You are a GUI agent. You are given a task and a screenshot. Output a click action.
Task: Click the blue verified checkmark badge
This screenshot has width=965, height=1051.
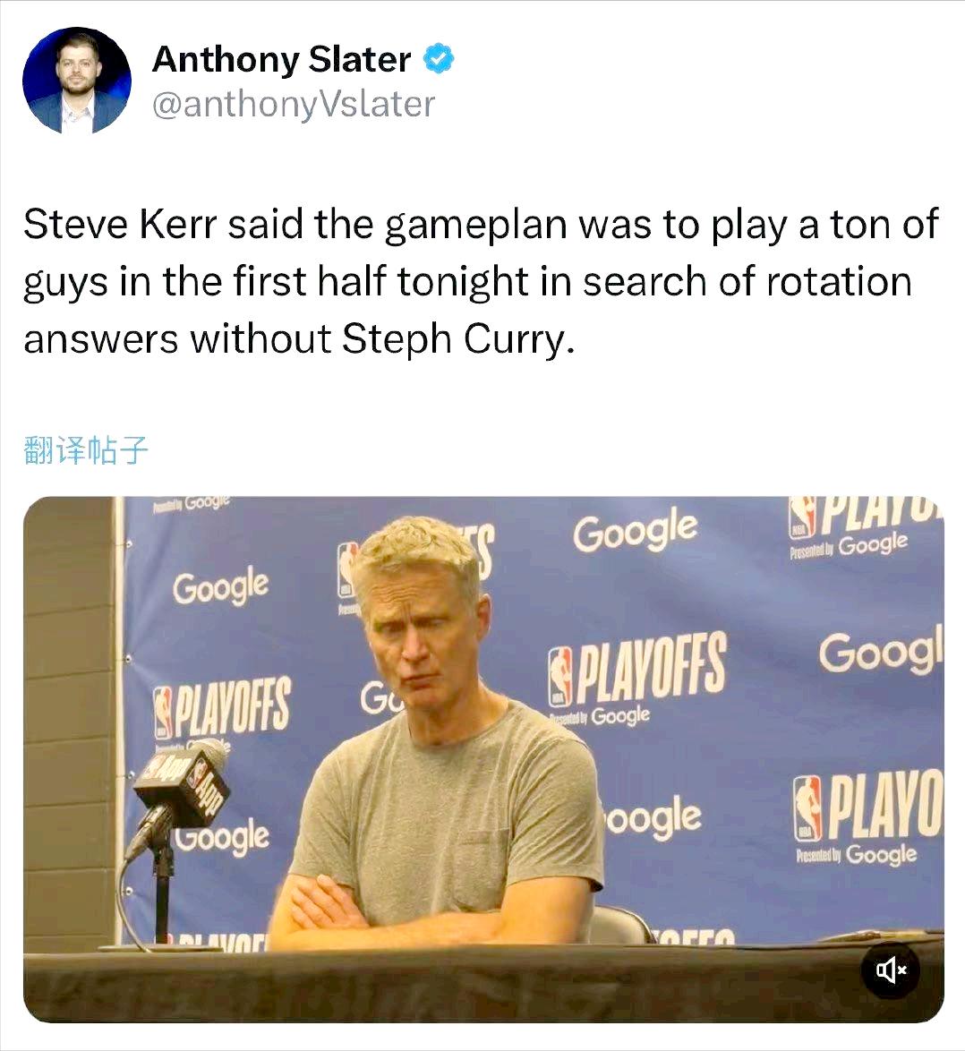(x=439, y=60)
